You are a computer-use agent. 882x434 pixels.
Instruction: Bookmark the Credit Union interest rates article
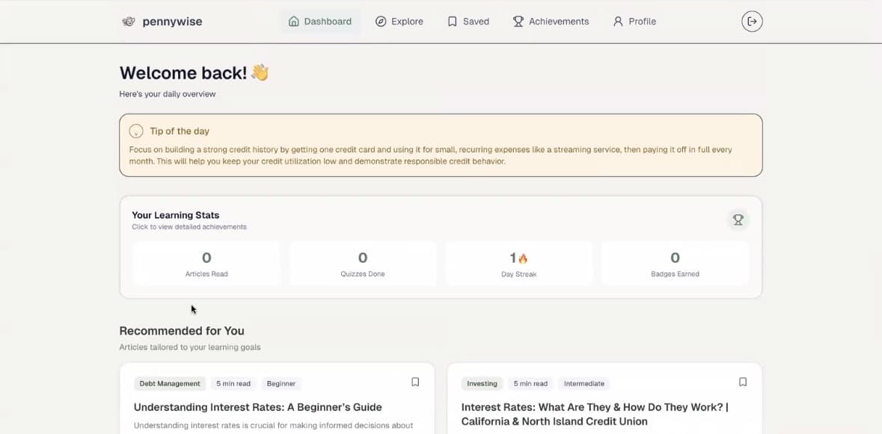742,381
